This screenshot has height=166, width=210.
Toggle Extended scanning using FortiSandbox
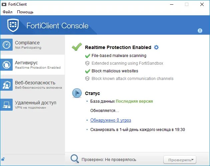[x=88, y=63]
